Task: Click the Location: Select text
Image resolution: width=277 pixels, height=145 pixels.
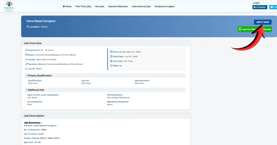Action: pos(38,27)
